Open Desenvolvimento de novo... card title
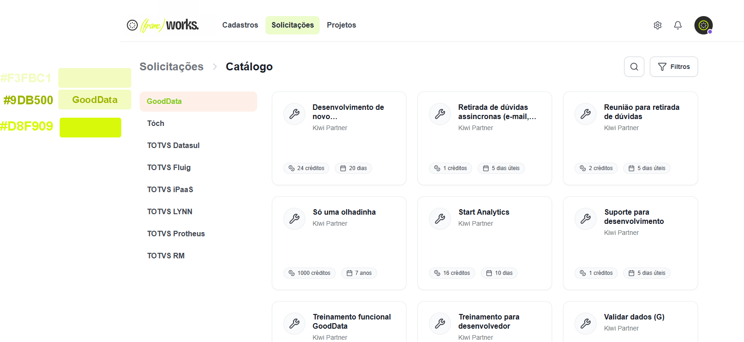This screenshot has height=342, width=744. pos(348,112)
